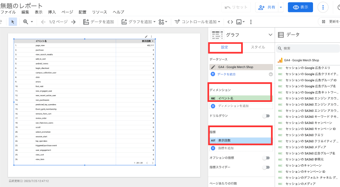Toggle the 指標スライダー switch
This screenshot has width=340, height=187.
pyautogui.click(x=266, y=167)
